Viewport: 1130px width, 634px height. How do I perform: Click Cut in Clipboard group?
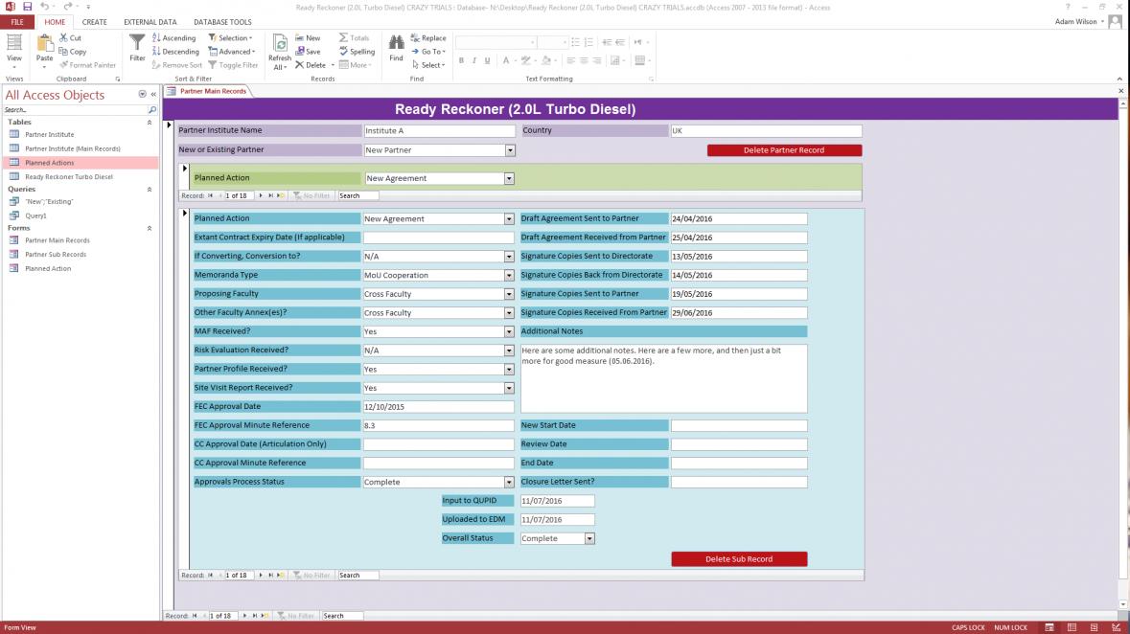tap(70, 37)
